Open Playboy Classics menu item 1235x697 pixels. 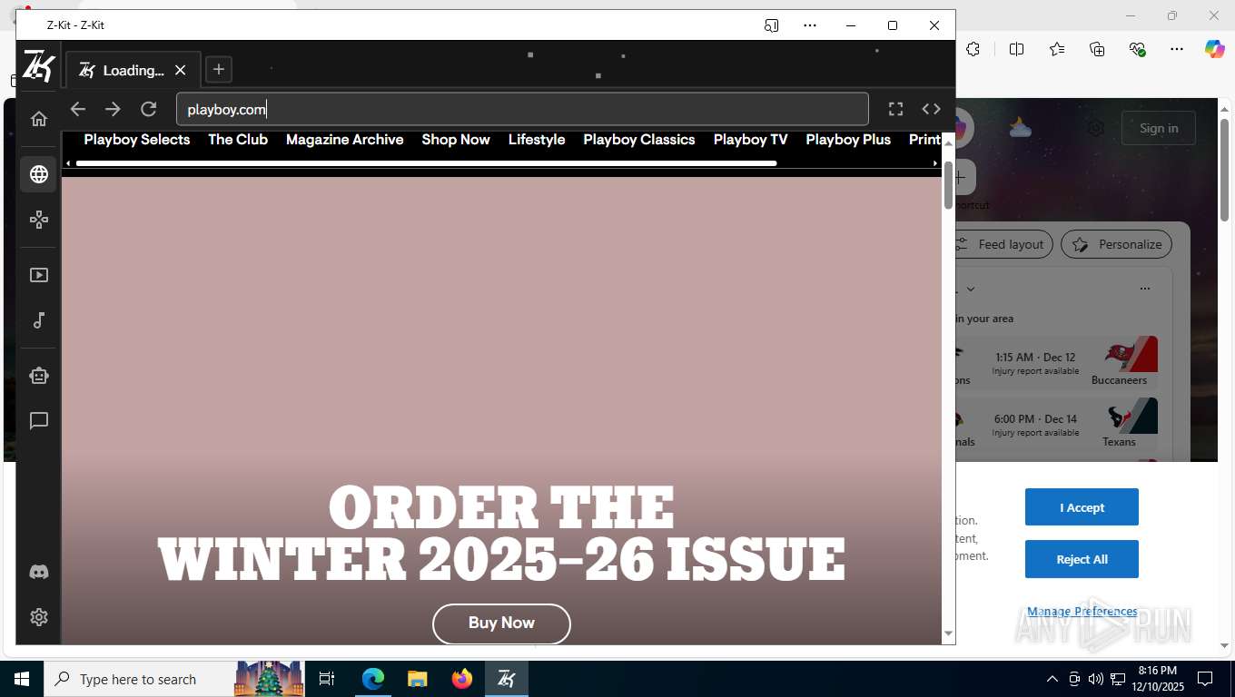[x=639, y=140]
